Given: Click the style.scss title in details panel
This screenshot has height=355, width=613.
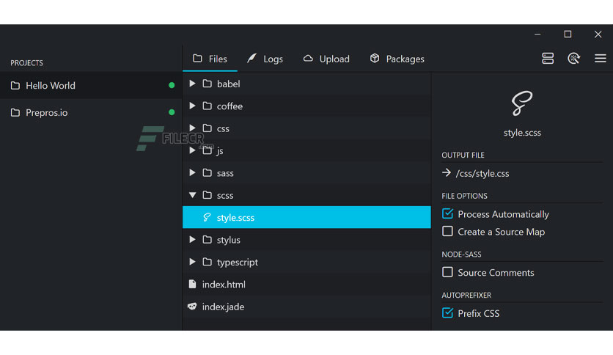Looking at the screenshot, I should [x=522, y=133].
